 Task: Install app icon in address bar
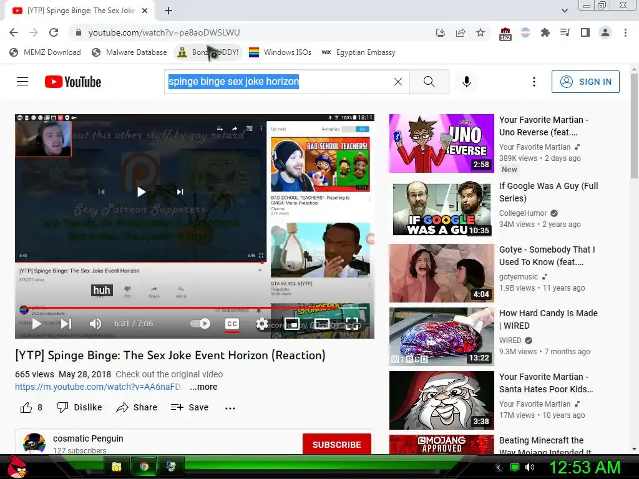coord(440,32)
